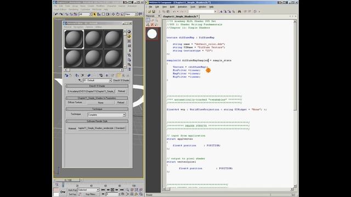Screen dimensions: 351x197
Task: Click the Pick Material eyedropper icon
Action: (80, 80)
